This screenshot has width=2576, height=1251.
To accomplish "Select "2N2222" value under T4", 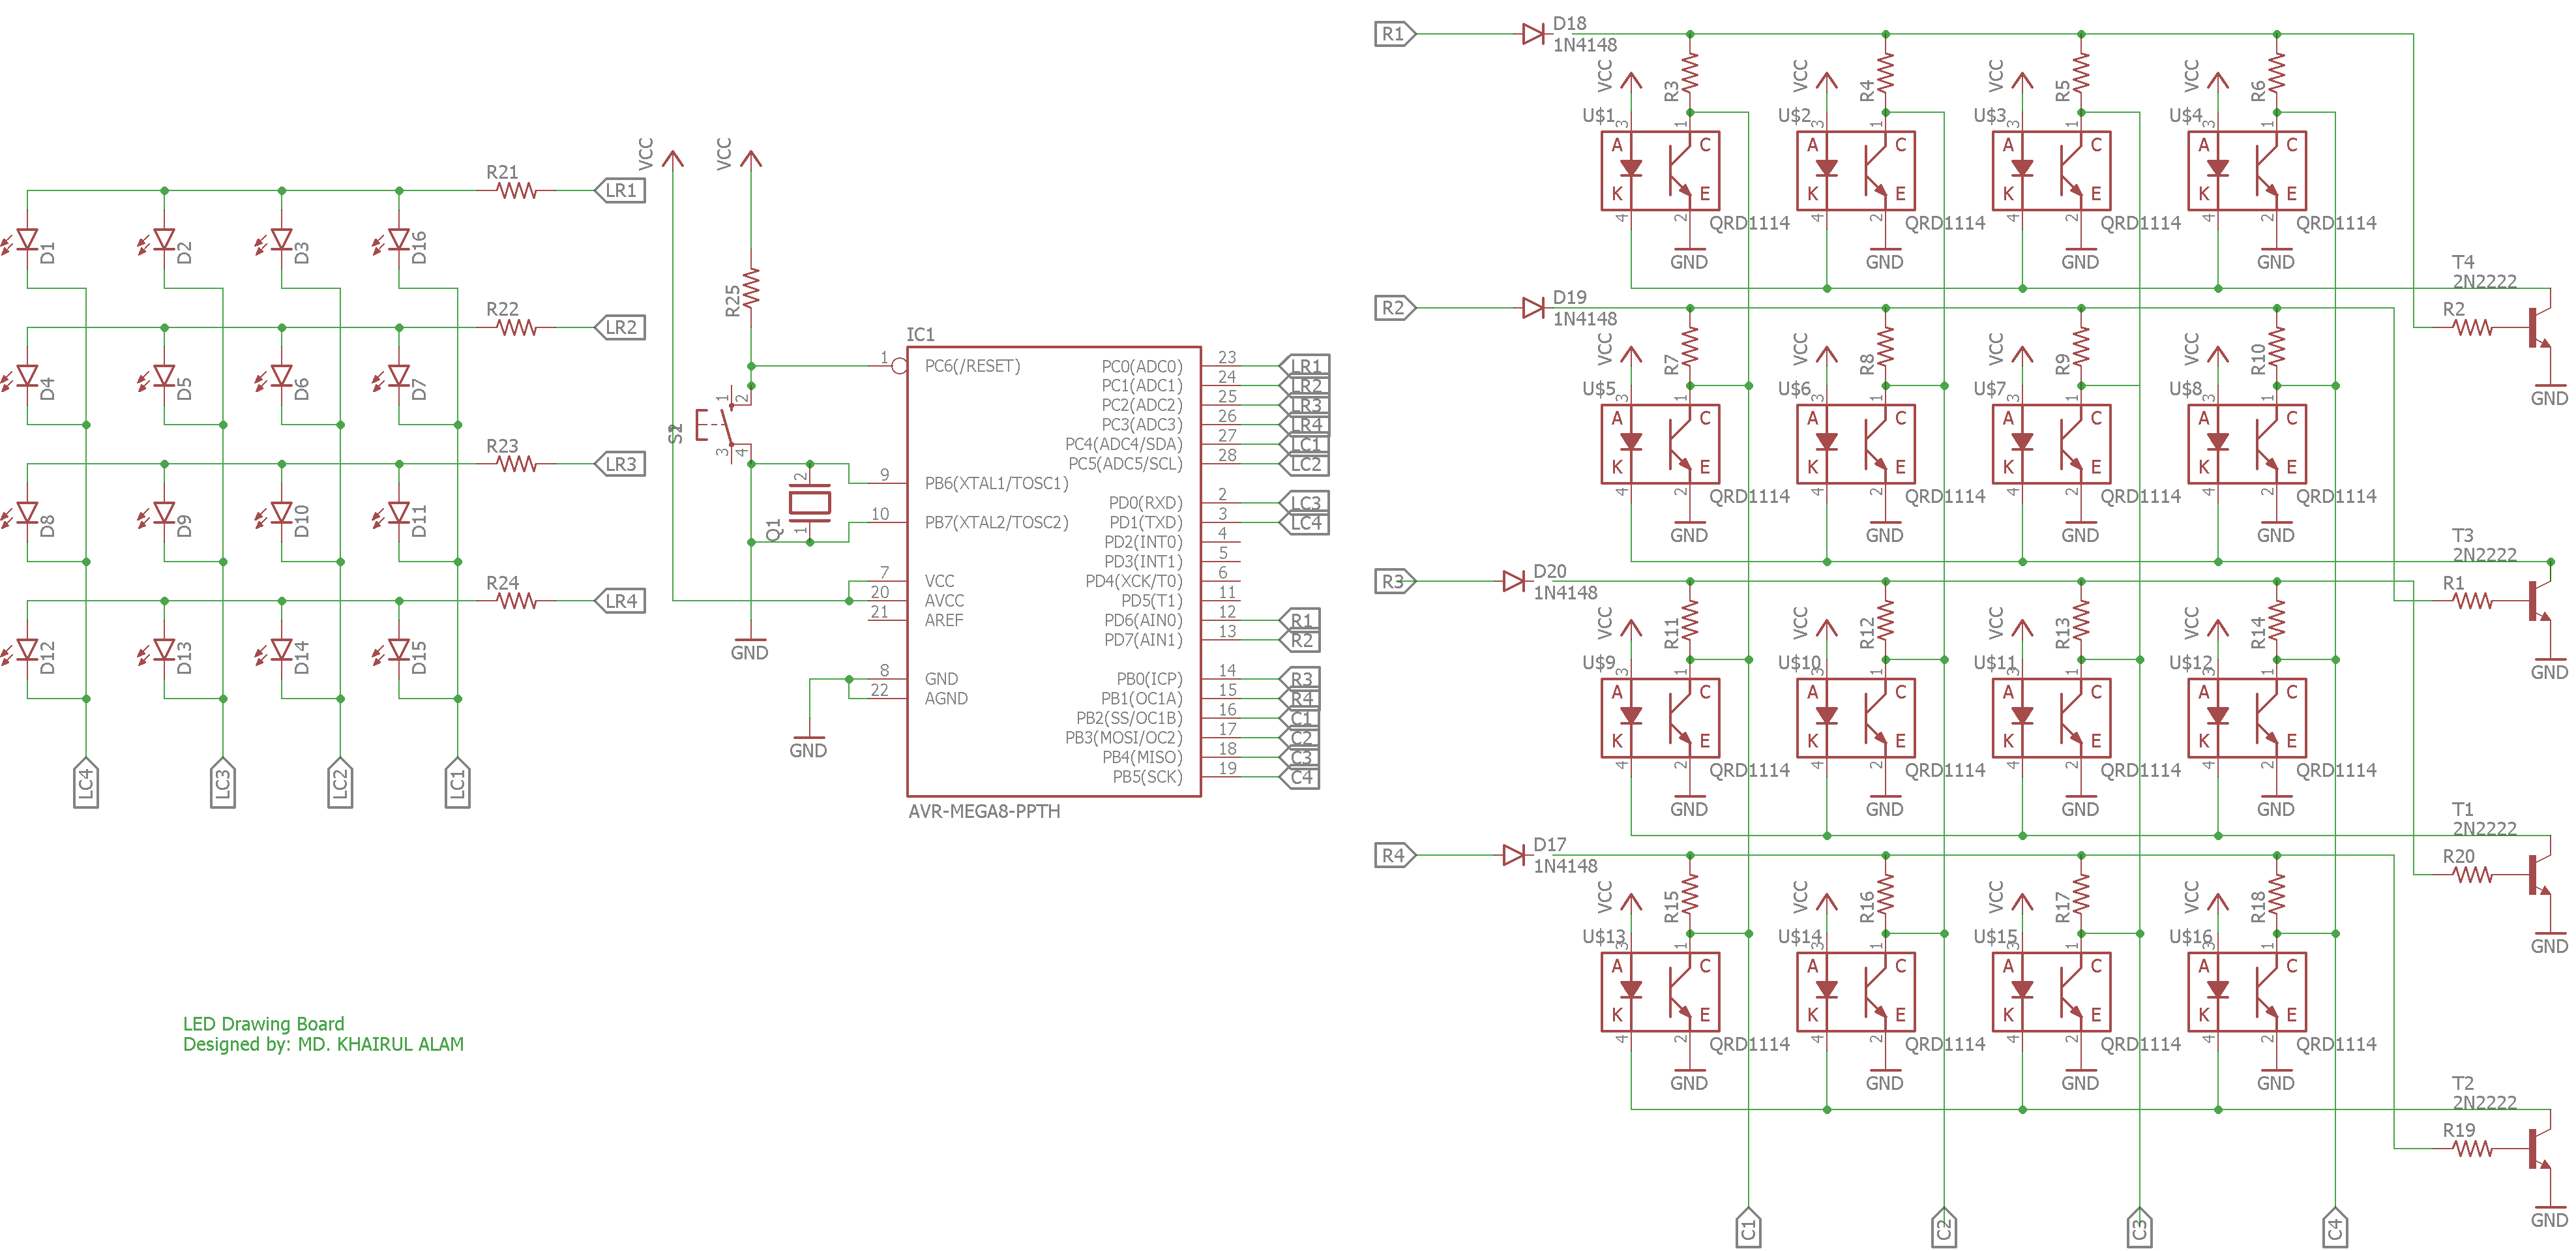I will coord(2484,281).
